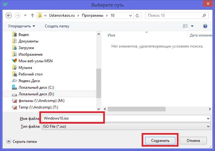Click the MSN butterfly icon
Screen dimensions: 215x151
14,61
